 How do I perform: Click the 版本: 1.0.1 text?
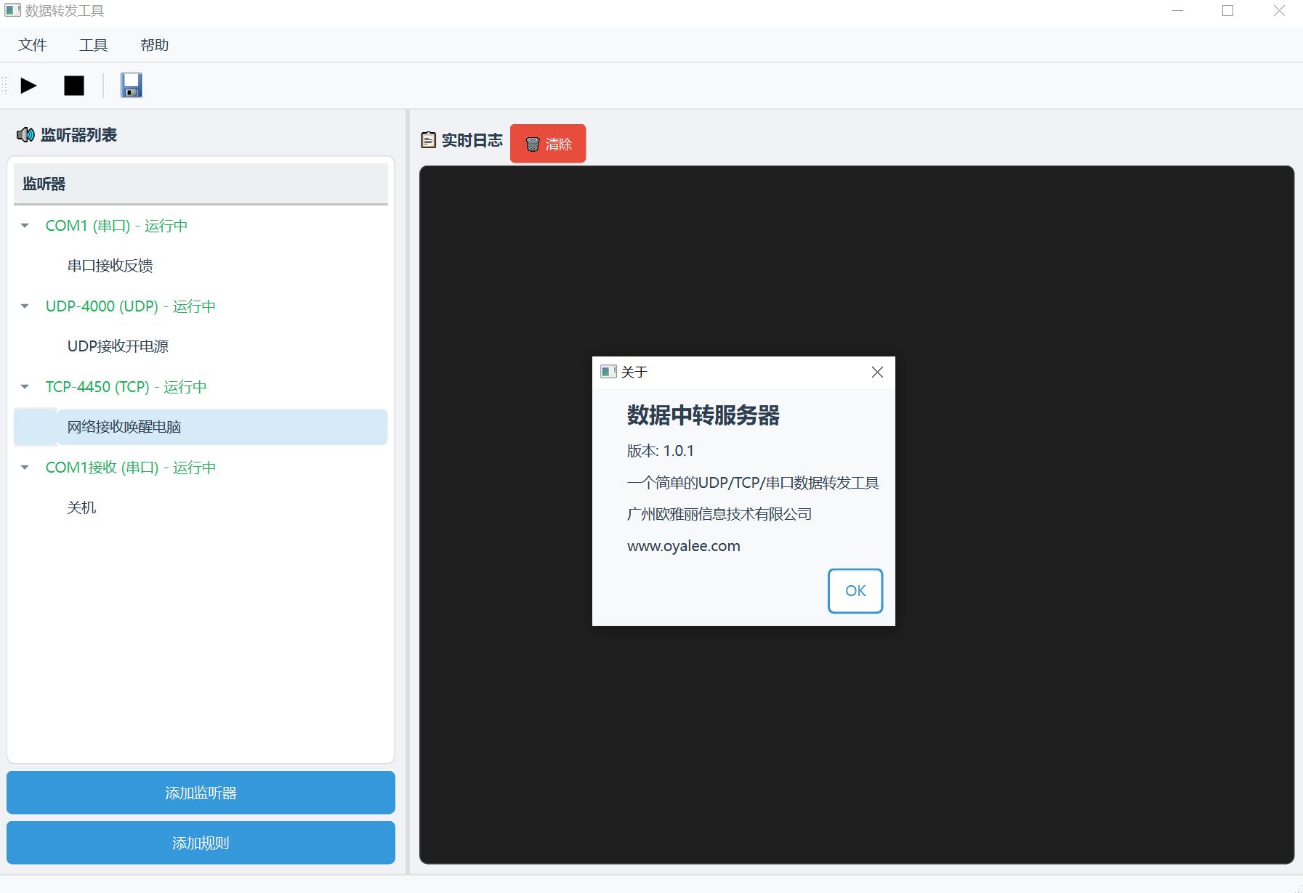[661, 451]
